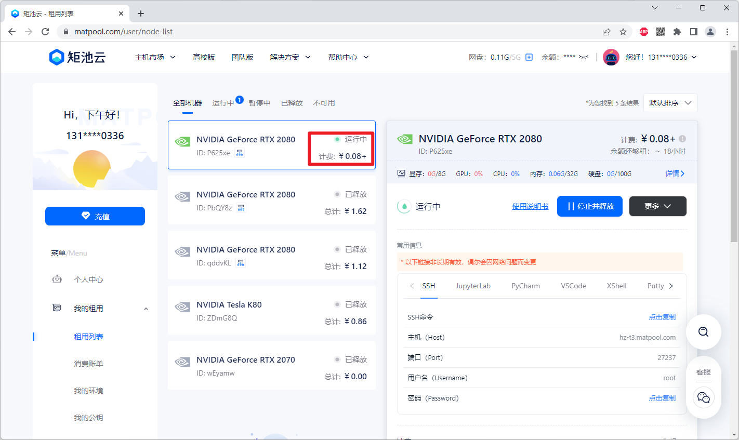
Task: Open the search floating button
Action: [704, 332]
